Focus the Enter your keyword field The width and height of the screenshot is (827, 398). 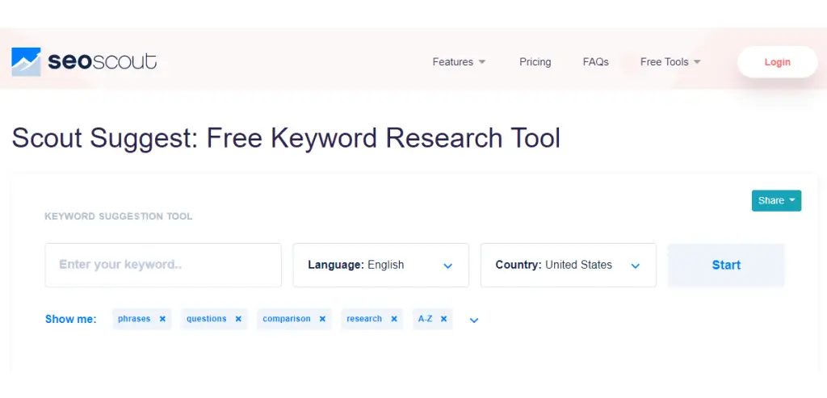(163, 265)
